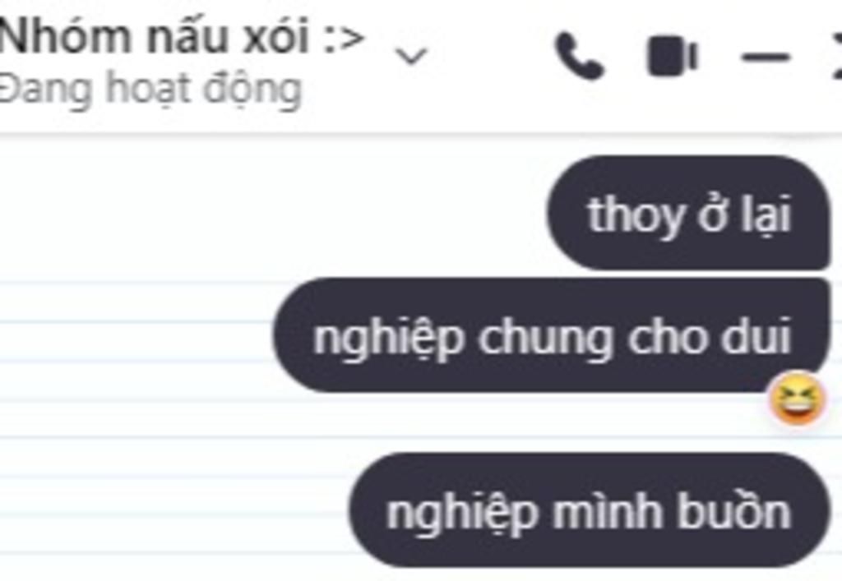Image resolution: width=842 pixels, height=581 pixels.
Task: Click the word 'chung' in the middle message
Action: tap(545, 339)
